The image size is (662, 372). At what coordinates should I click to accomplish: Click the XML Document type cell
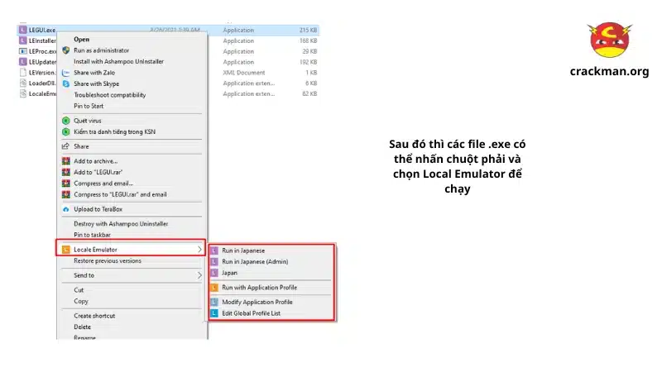(x=244, y=73)
